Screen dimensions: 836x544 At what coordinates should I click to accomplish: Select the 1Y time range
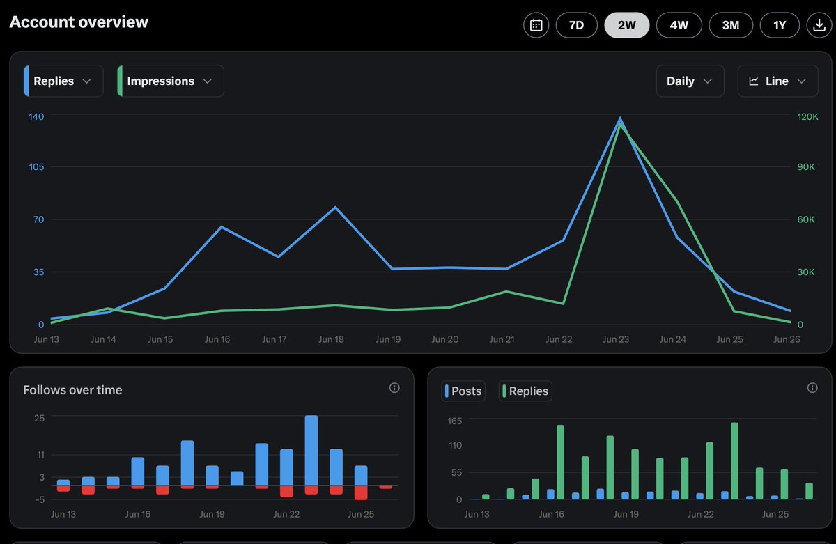(780, 25)
